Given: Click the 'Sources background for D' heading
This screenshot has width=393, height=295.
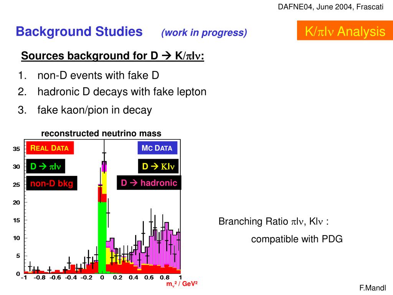Looking at the screenshot, I should tap(112, 56).
